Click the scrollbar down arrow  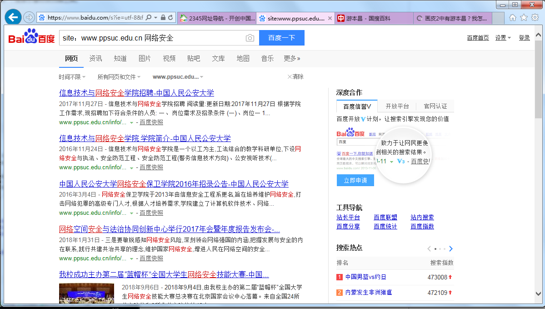538,294
